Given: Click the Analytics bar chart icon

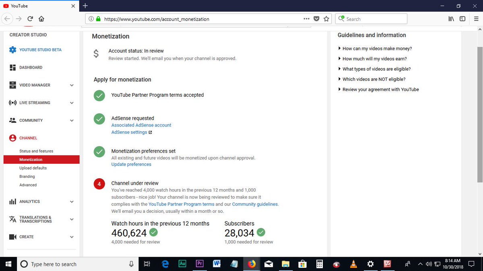Looking at the screenshot, I should point(12,202).
